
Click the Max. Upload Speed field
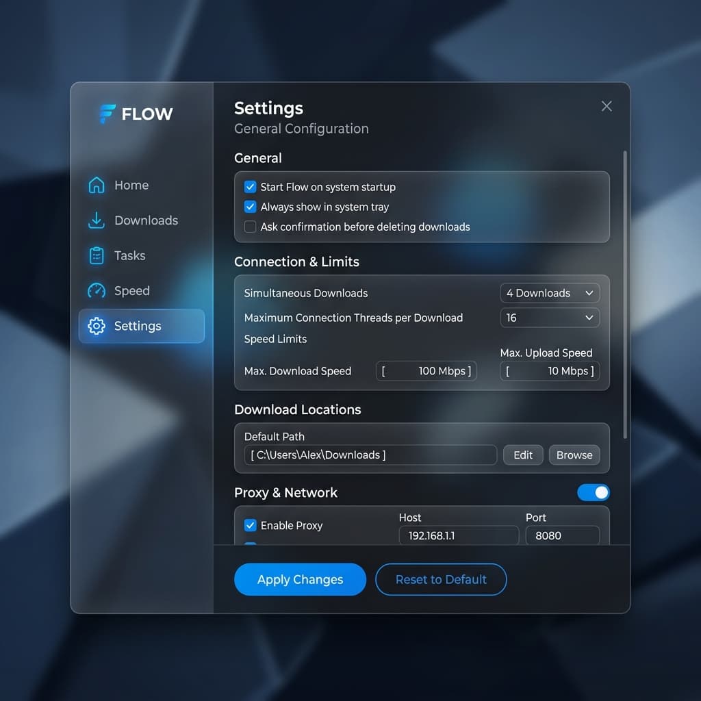point(550,370)
